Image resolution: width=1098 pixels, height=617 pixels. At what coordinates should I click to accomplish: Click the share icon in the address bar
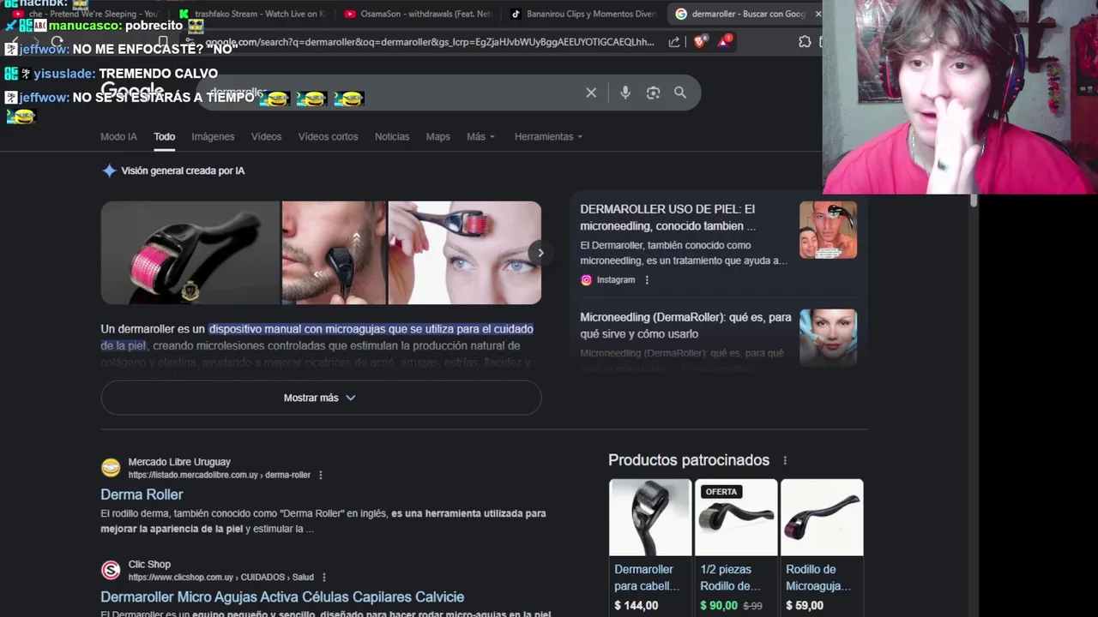tap(674, 41)
